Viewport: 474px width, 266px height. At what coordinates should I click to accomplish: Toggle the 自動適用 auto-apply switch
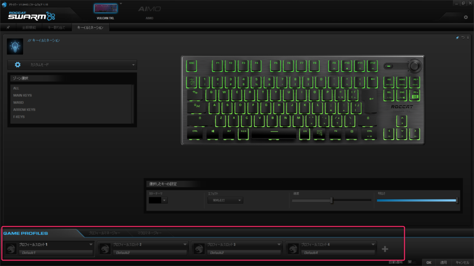412,262
